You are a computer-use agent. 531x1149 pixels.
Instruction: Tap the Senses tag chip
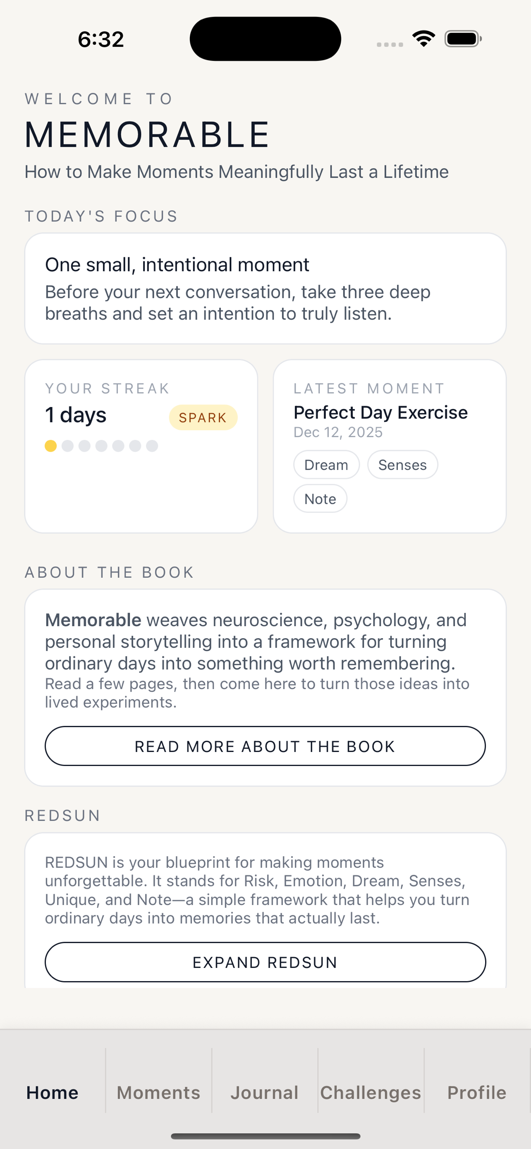(x=402, y=465)
